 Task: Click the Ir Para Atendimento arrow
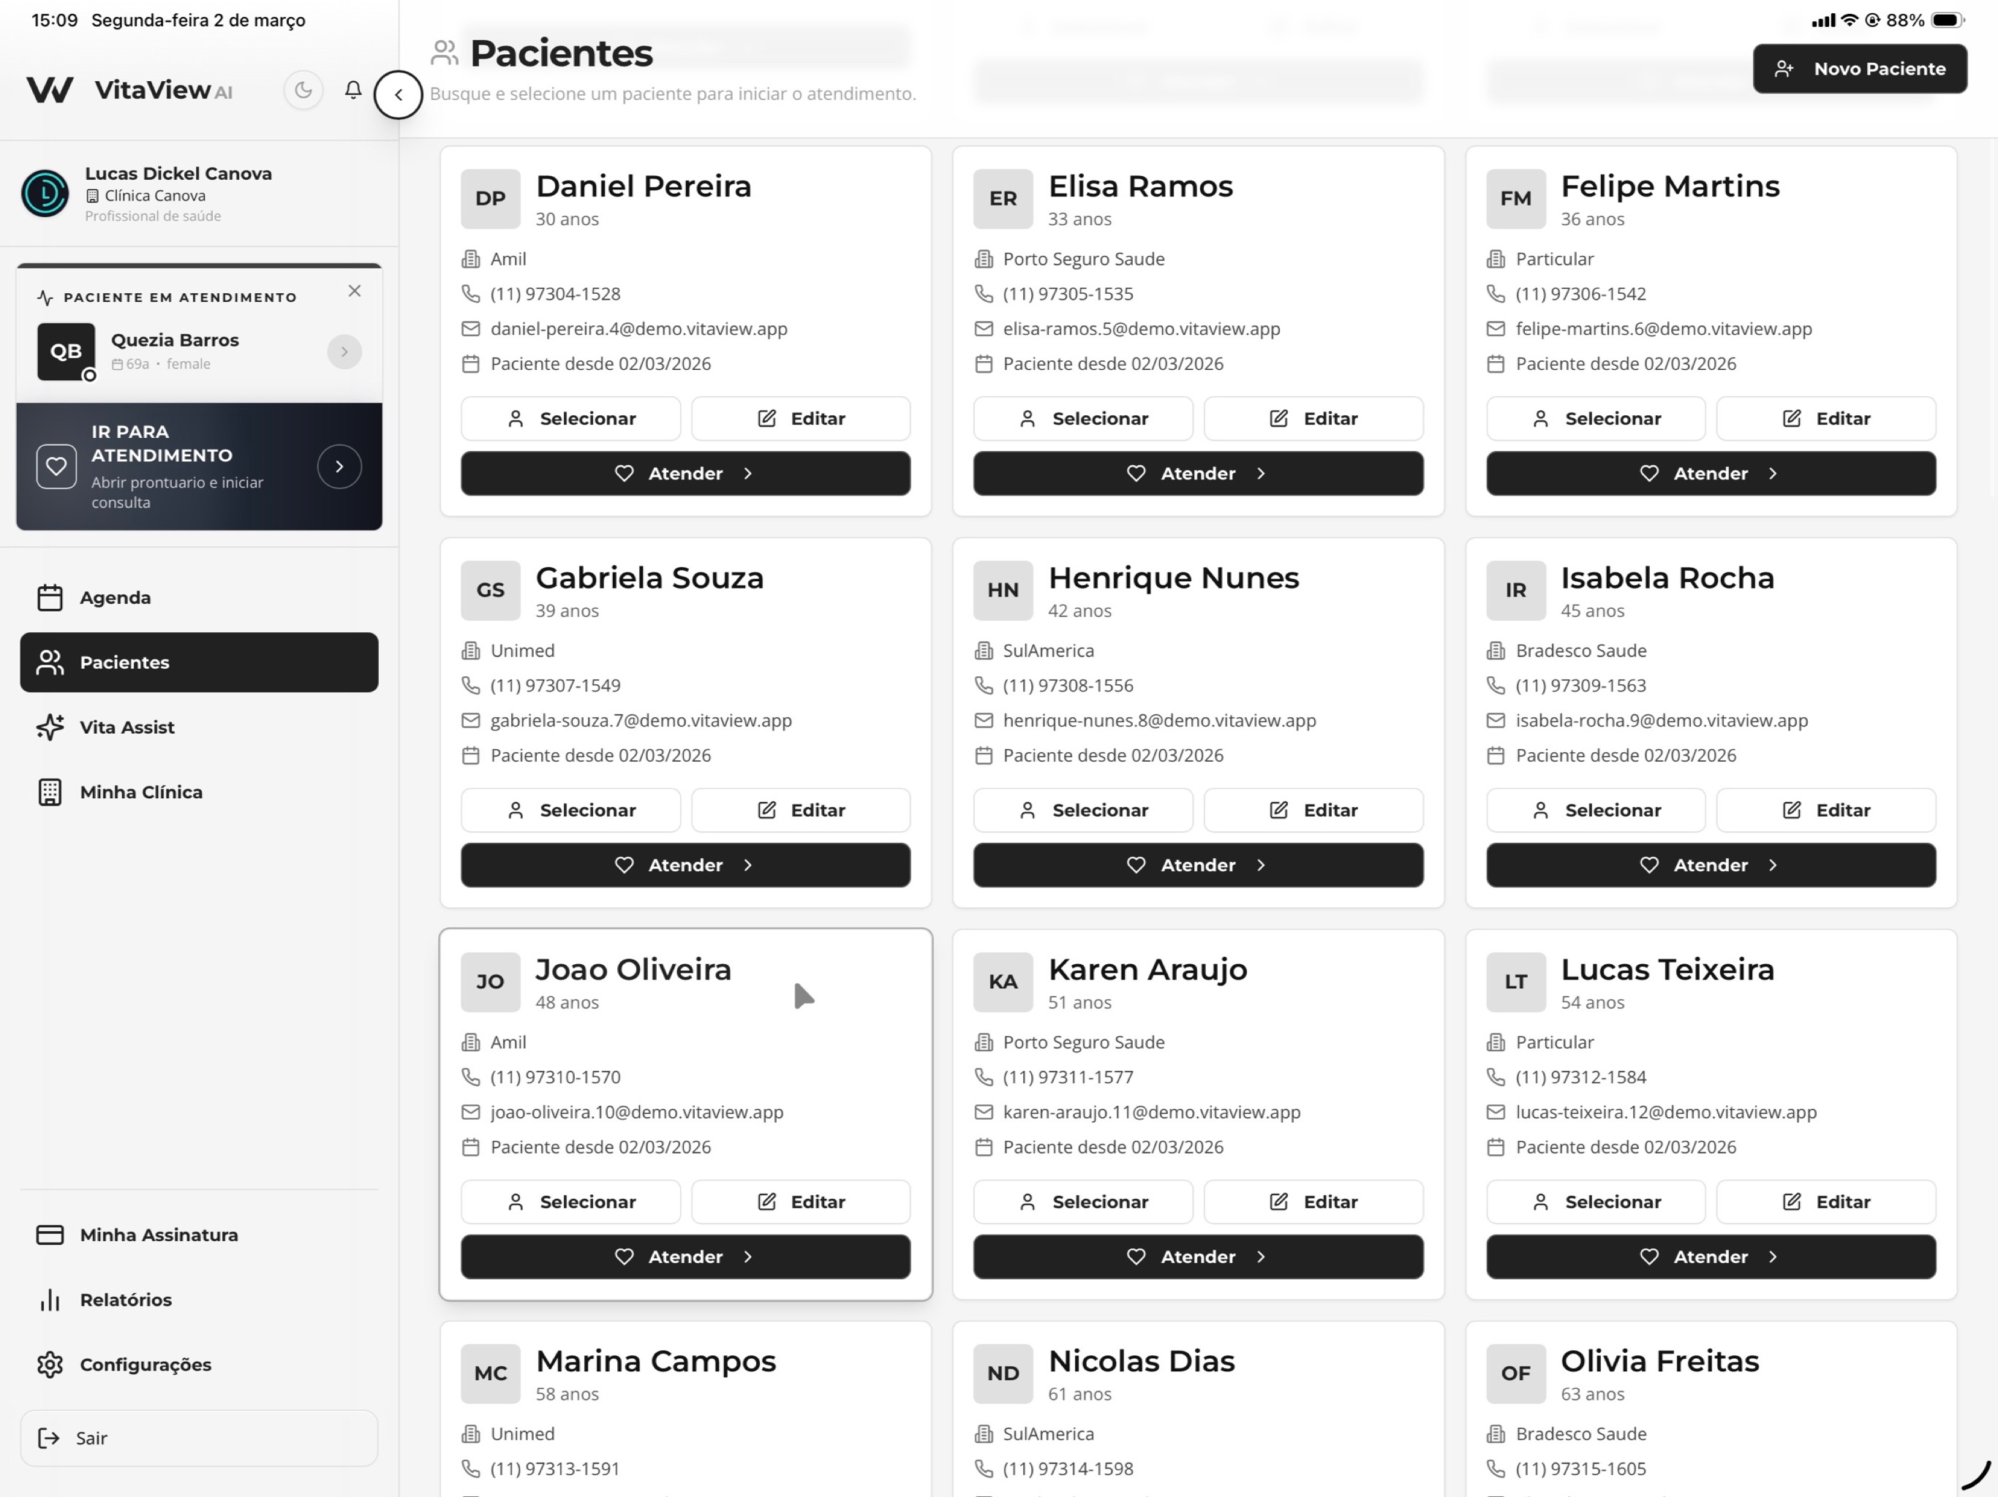tap(339, 467)
